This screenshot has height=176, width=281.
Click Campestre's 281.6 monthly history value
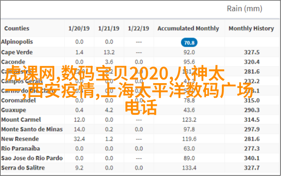click(252, 72)
